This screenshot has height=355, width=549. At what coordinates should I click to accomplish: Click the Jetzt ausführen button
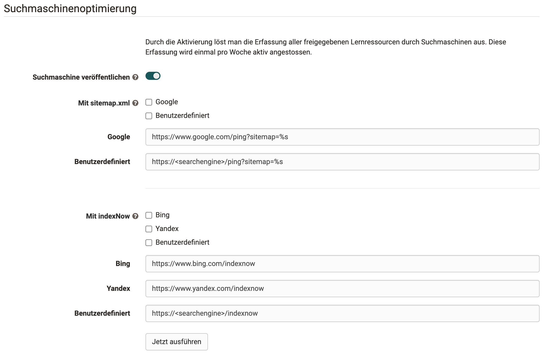pyautogui.click(x=176, y=342)
